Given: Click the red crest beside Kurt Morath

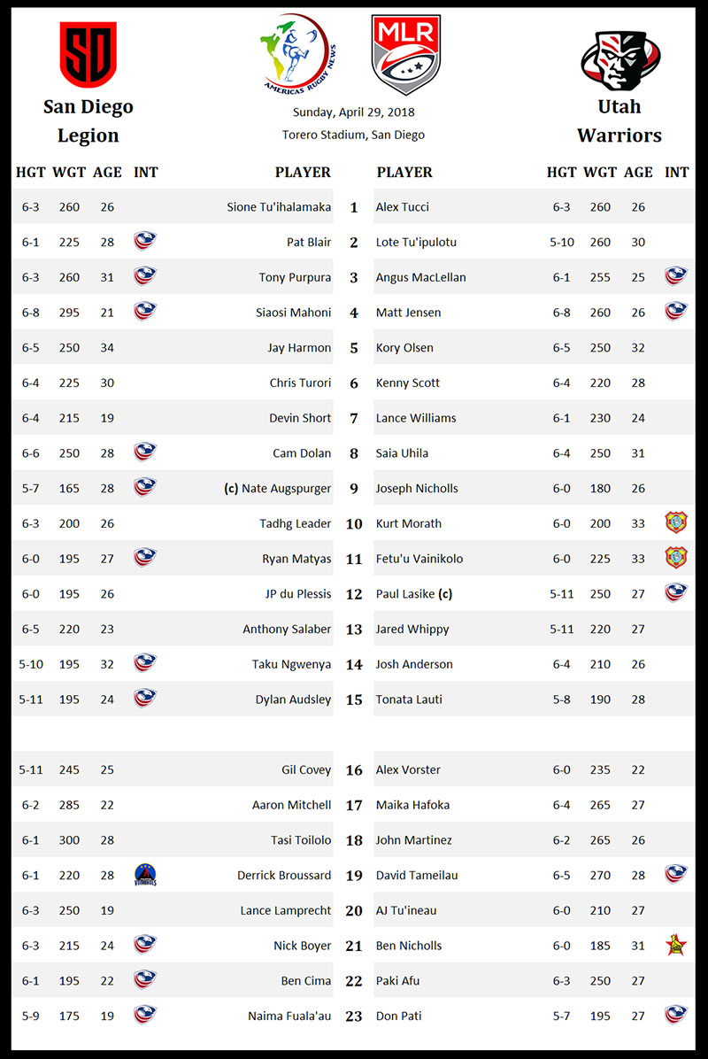Looking at the screenshot, I should pos(676,522).
